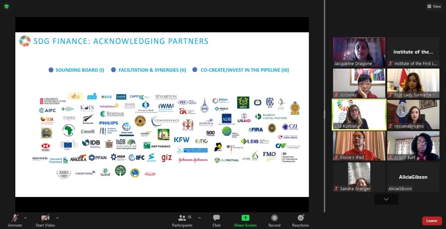Open the Chat panel
This screenshot has width=446, height=229.
click(216, 221)
